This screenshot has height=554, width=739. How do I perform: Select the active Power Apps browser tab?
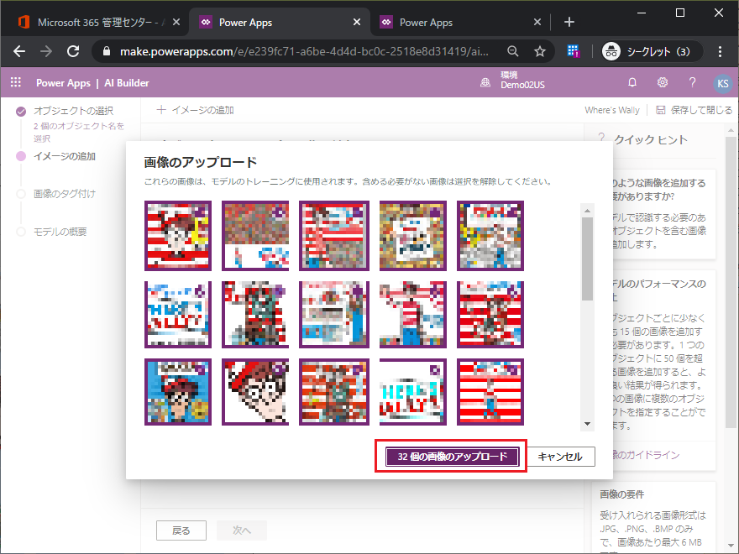[x=280, y=22]
